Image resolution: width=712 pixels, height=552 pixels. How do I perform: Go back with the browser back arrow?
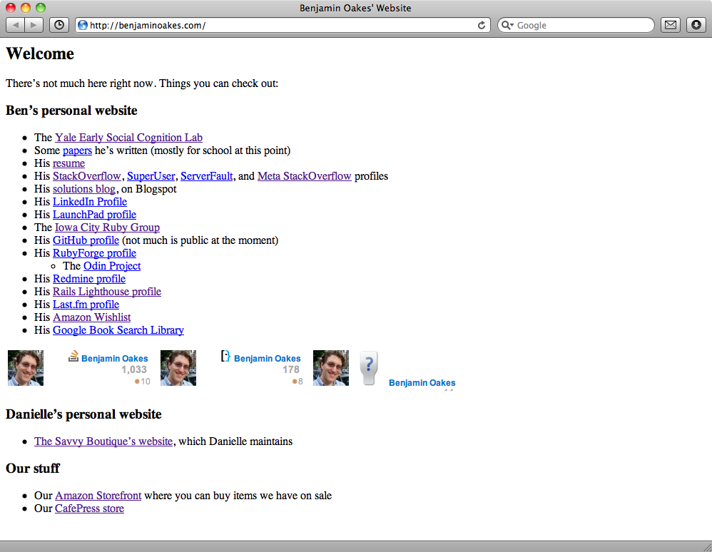coord(16,25)
